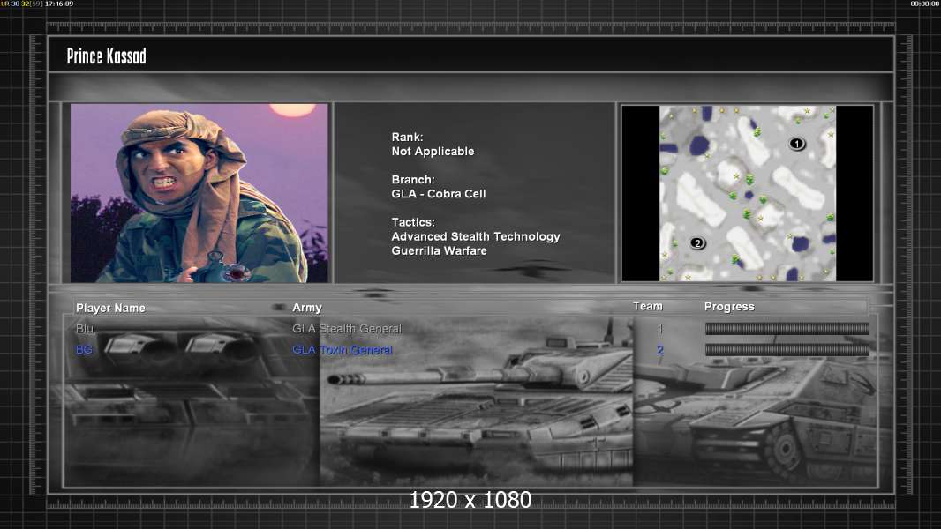Click team number 2 for BG
The height and width of the screenshot is (529, 941).
[x=659, y=350]
